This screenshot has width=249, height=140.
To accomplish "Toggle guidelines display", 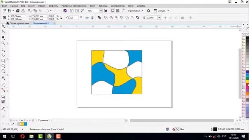I will pos(123,11).
